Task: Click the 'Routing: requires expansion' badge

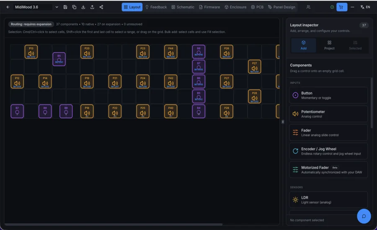Action: point(31,24)
